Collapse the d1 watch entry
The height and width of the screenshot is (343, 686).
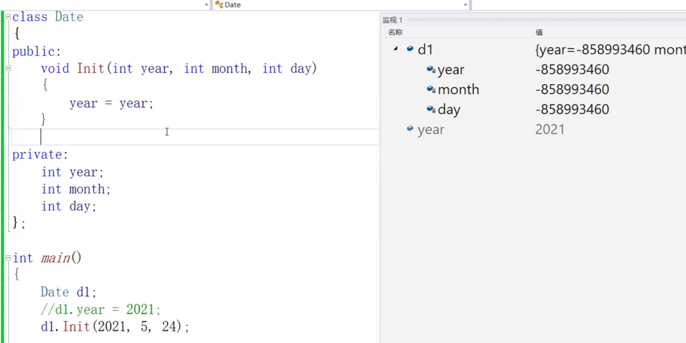396,49
